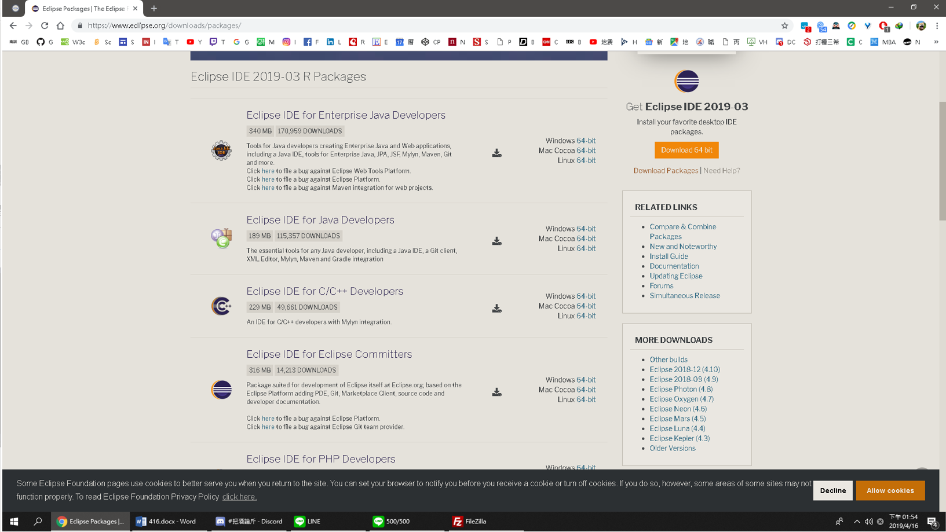Open the Chrome profile avatar

(x=921, y=25)
